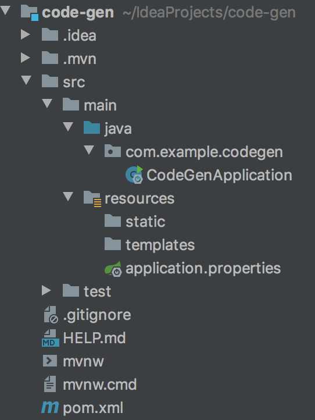The image size is (315, 420).
Task: Click the mvnw.cmd text file icon
Action: 50,384
